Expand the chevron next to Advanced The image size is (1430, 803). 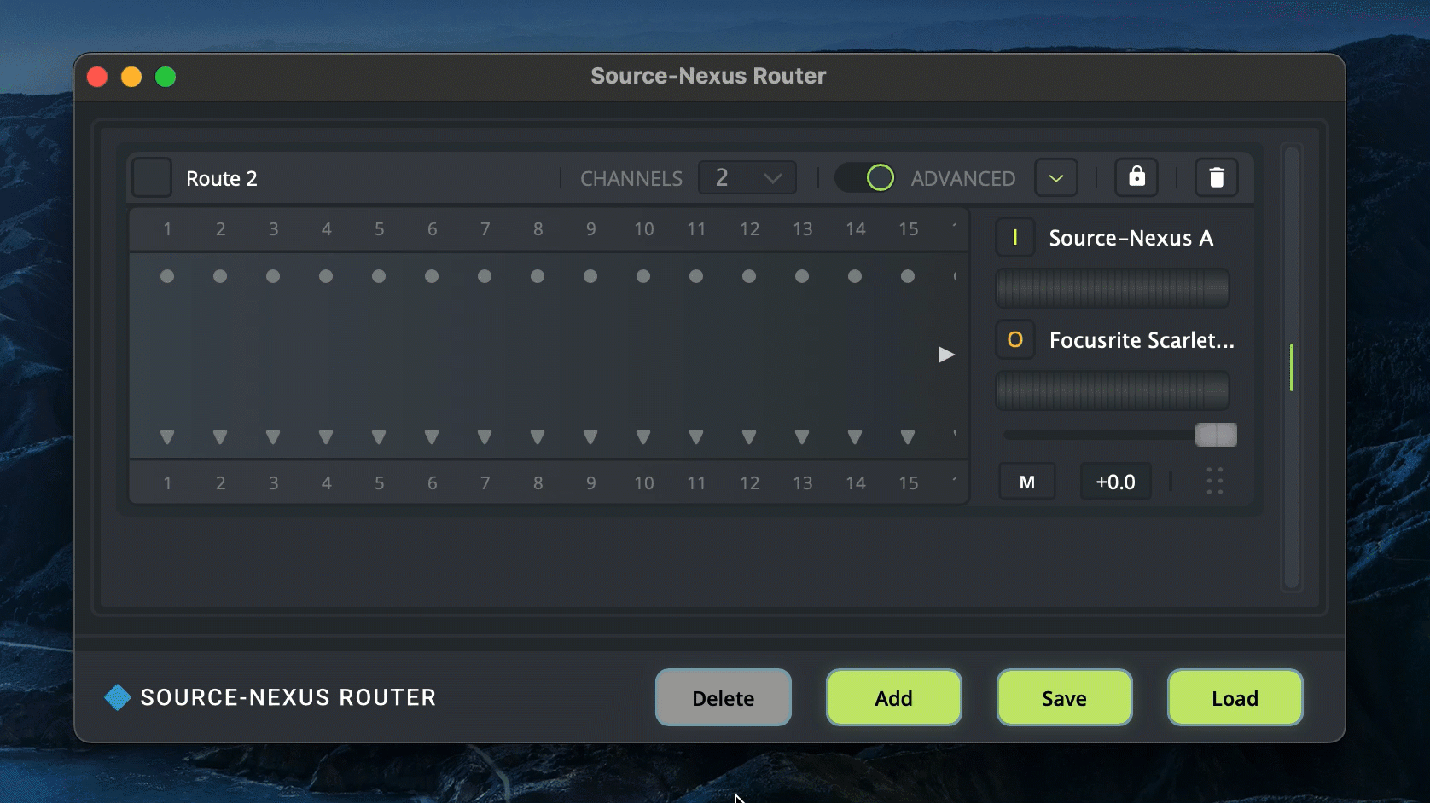coord(1055,177)
